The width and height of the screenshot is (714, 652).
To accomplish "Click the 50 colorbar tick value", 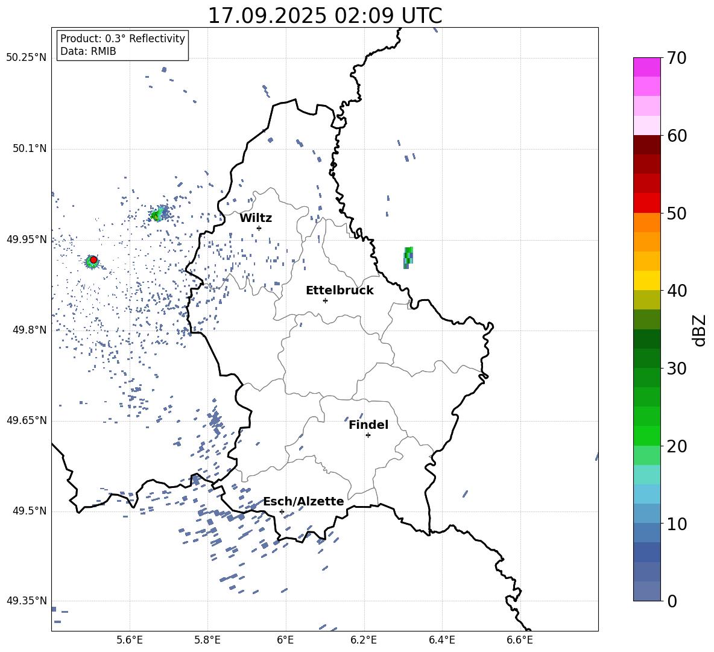I will pos(677,213).
